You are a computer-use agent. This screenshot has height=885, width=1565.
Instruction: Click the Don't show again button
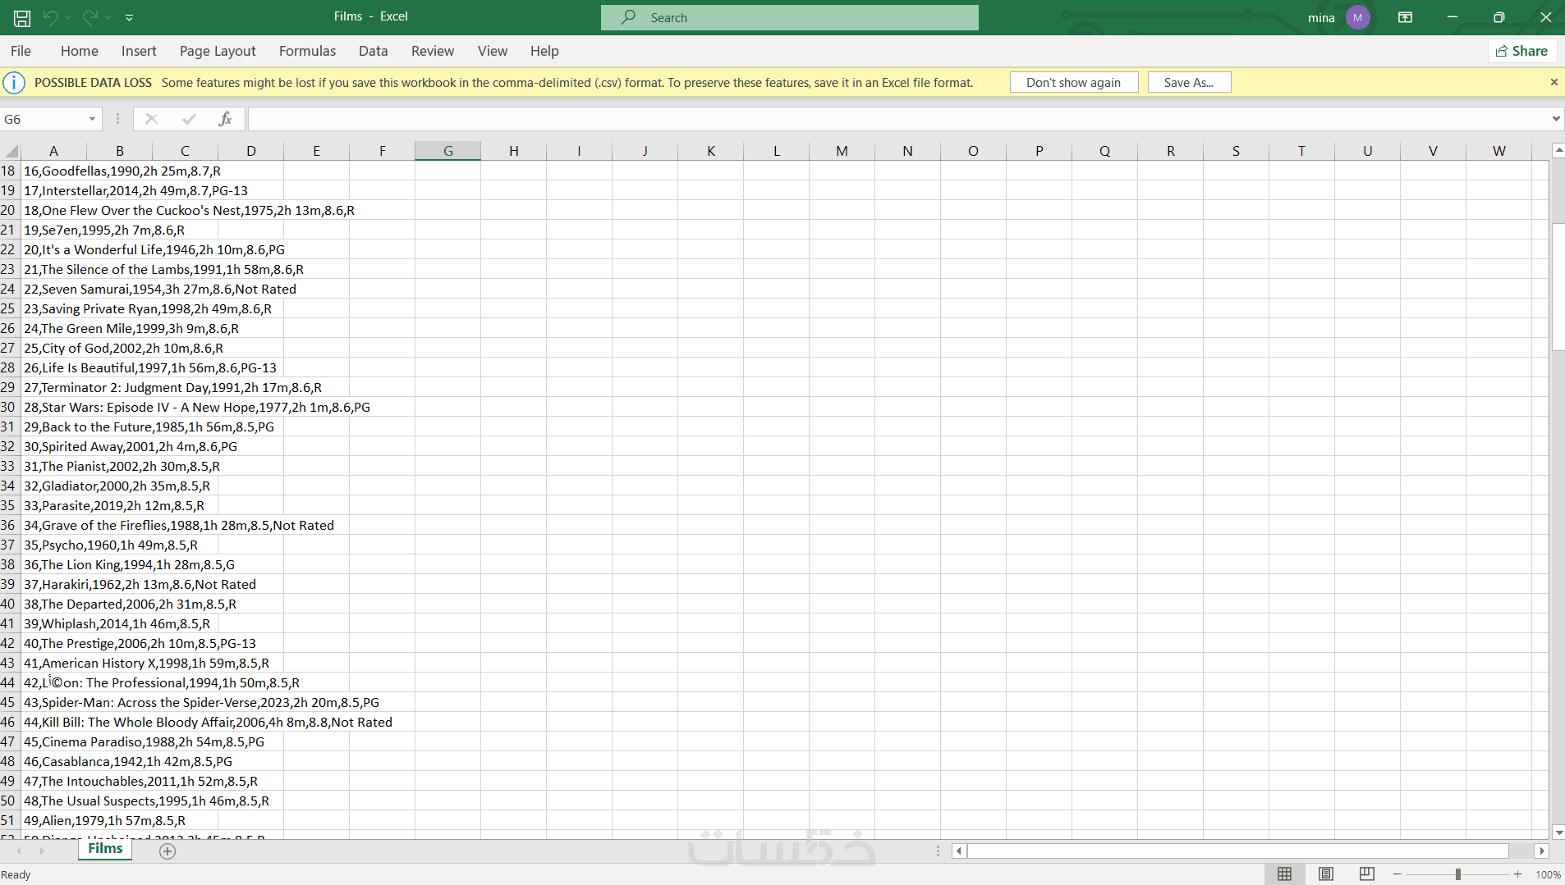[x=1073, y=82]
